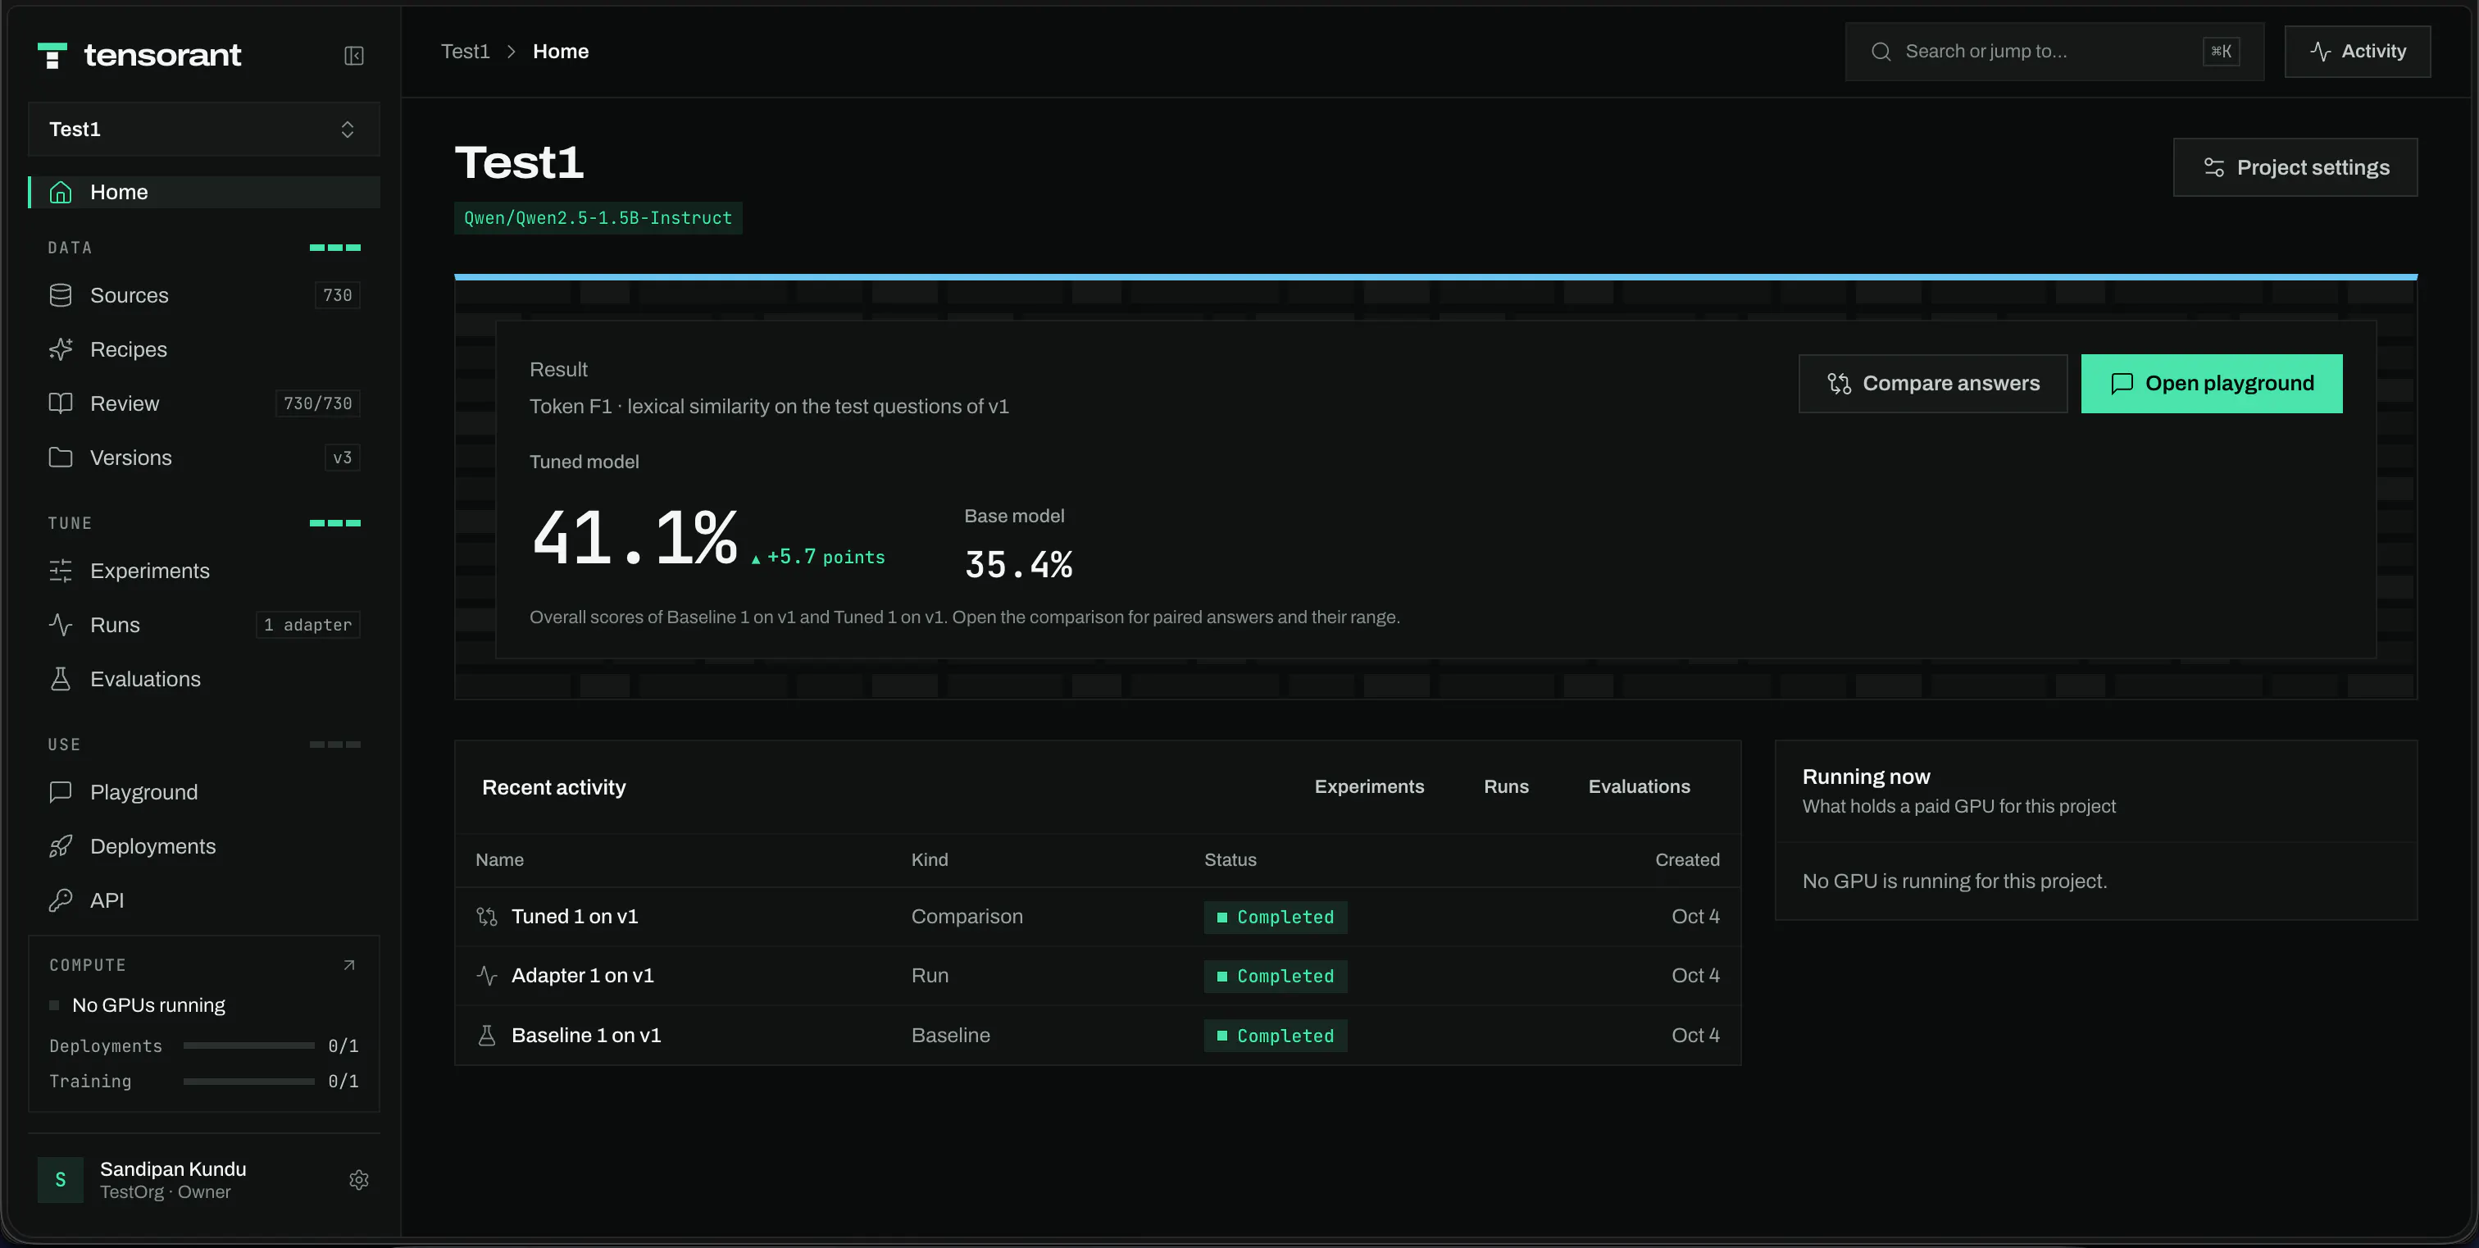2479x1248 pixels.
Task: Focus the Search or jump to field
Action: [2054, 52]
